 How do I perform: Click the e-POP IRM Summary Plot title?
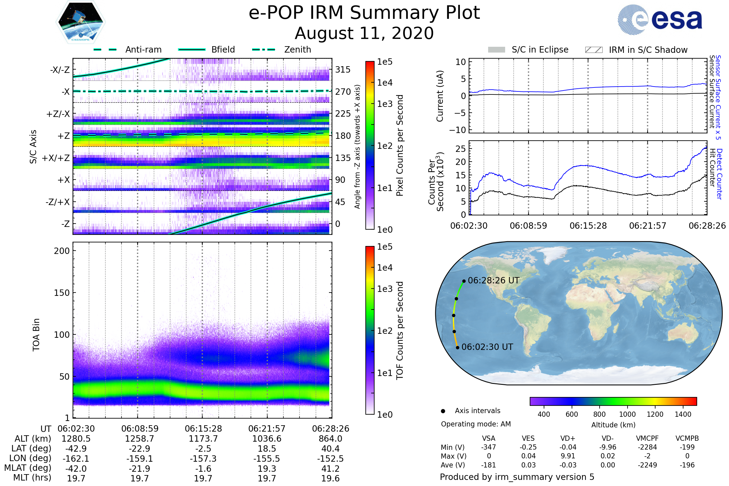point(364,13)
